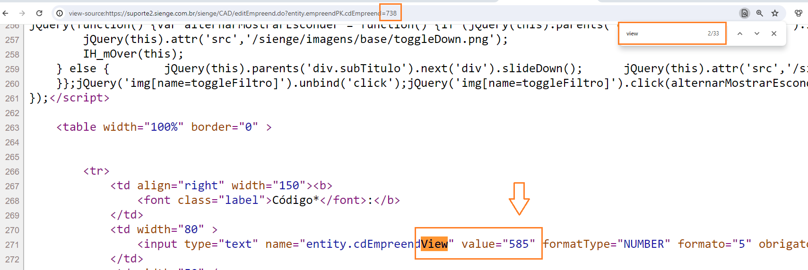Click the formatType="NUMBER" attribute

607,244
